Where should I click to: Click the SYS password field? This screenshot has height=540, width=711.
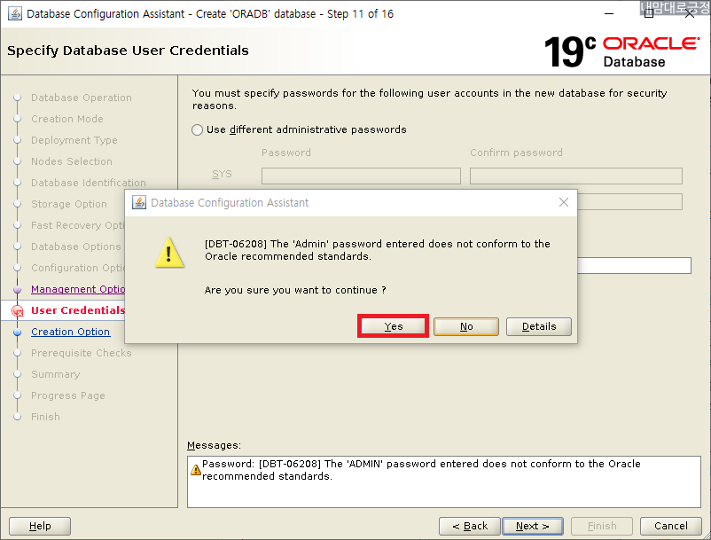click(361, 176)
